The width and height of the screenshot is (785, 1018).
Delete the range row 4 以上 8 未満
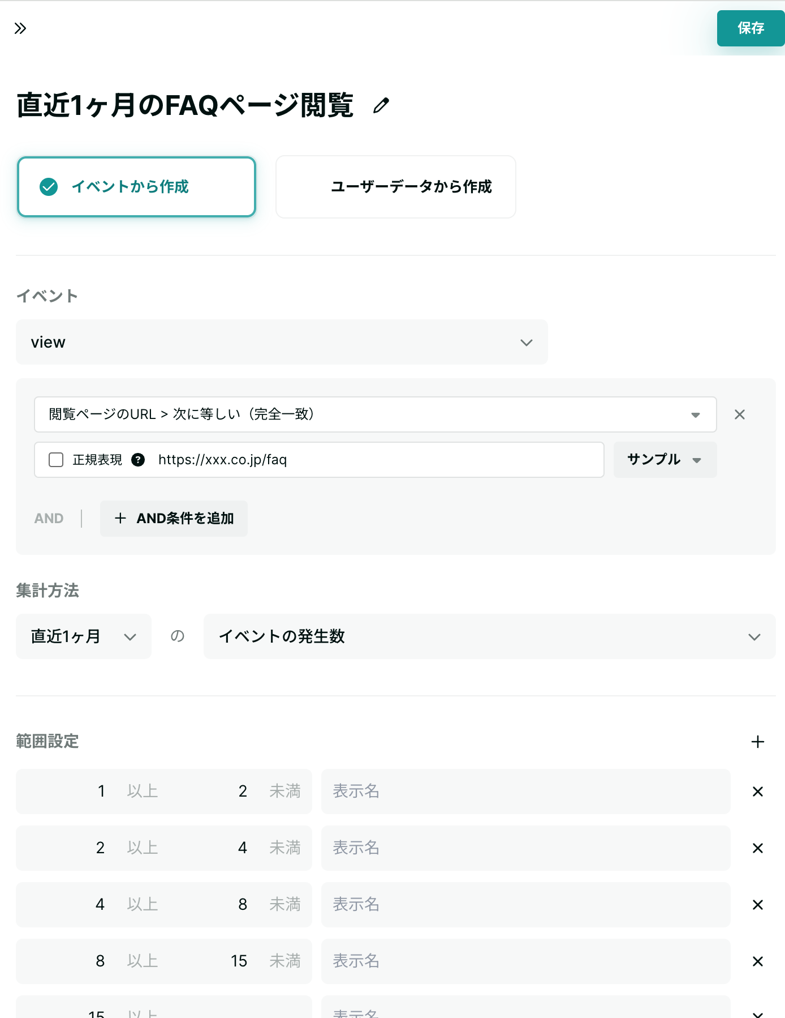click(758, 905)
